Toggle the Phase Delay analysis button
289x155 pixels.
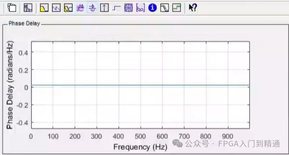point(92,7)
